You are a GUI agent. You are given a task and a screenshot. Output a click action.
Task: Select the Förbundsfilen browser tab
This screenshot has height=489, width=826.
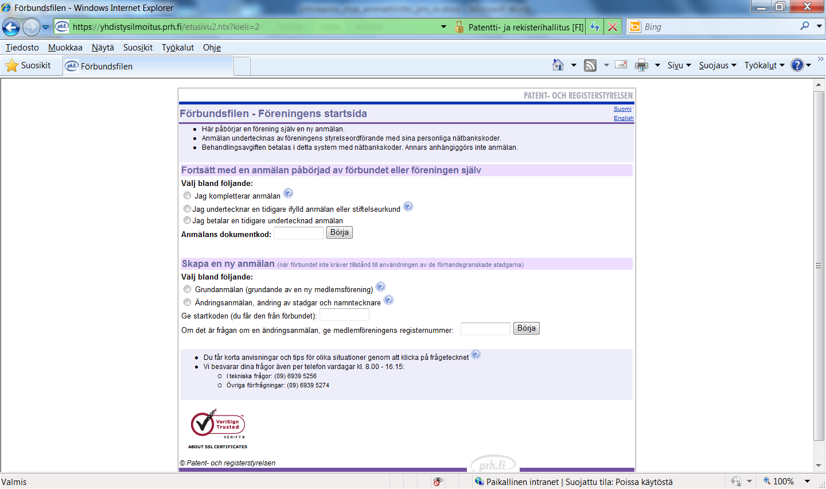148,66
